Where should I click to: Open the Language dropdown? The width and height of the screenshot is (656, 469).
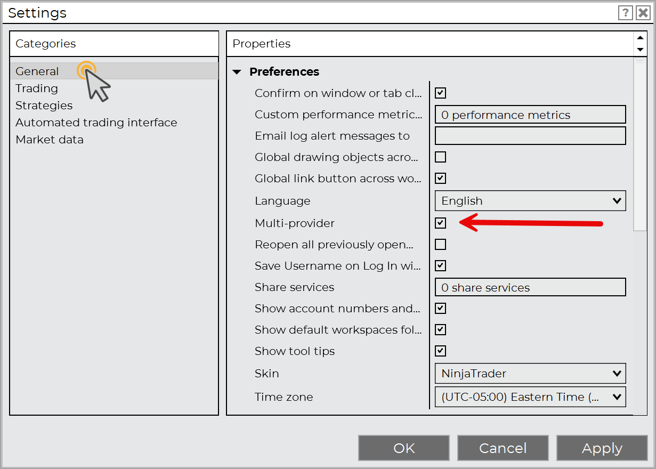tap(530, 201)
